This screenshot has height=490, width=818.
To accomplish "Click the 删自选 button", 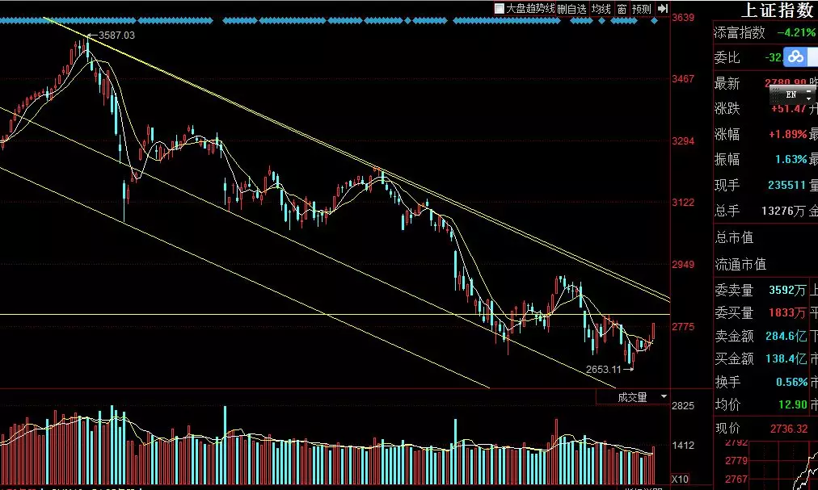I will coord(572,9).
